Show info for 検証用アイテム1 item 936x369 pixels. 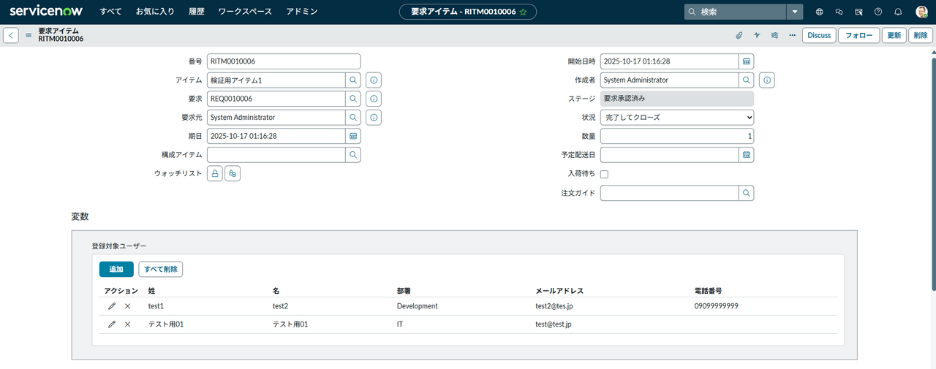click(374, 80)
